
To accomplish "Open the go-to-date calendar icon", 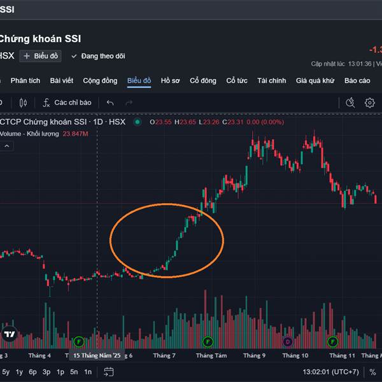I will (x=109, y=372).
